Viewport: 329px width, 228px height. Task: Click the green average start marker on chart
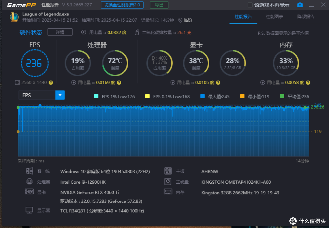(x=18, y=107)
